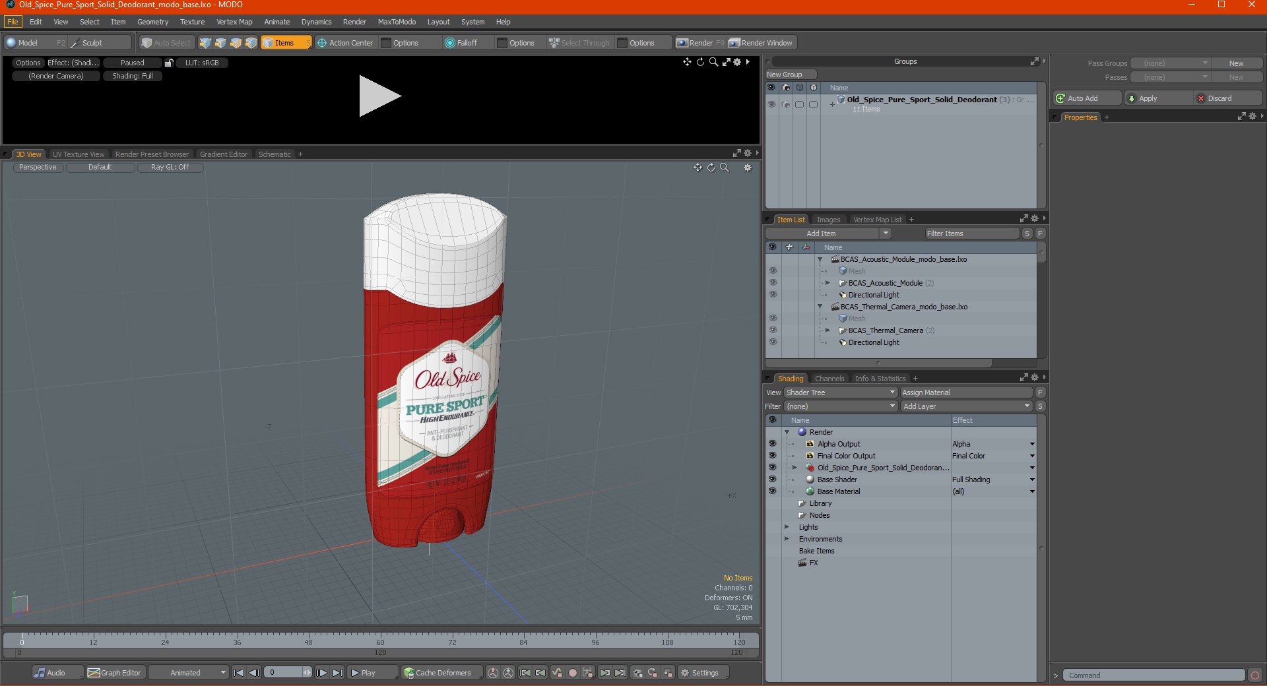This screenshot has width=1267, height=686.
Task: Apply the pass changes
Action: [x=1159, y=98]
